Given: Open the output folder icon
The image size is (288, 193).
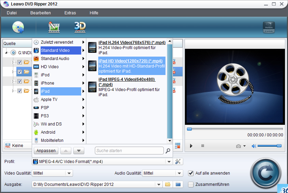Looking at the screenshot, I should pyautogui.click(x=168, y=184).
